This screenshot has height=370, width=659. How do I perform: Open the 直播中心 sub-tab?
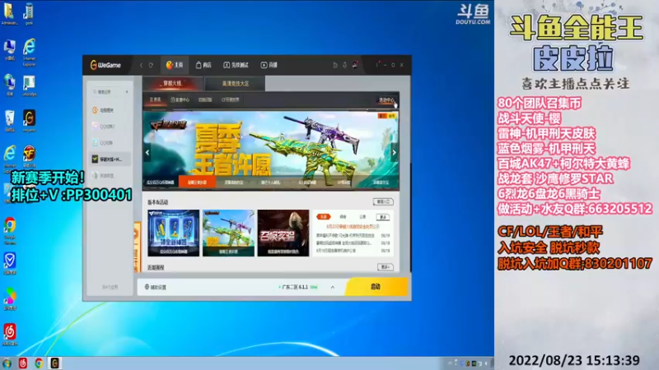(x=180, y=99)
